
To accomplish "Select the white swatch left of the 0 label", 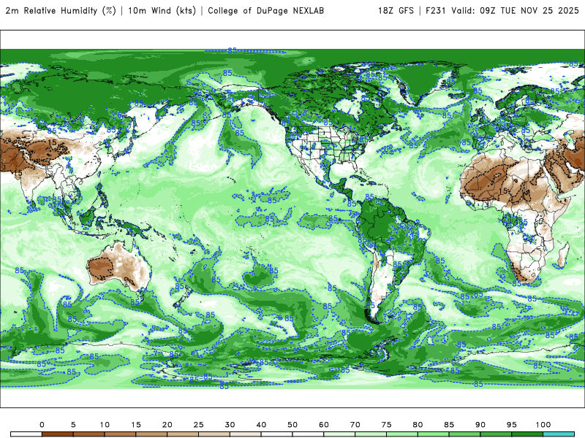I will coord(26,434).
